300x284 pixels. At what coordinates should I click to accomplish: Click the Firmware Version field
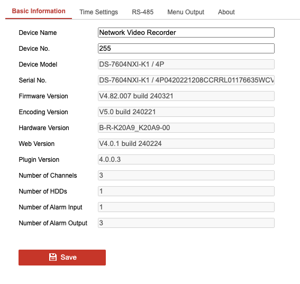pyautogui.click(x=186, y=96)
